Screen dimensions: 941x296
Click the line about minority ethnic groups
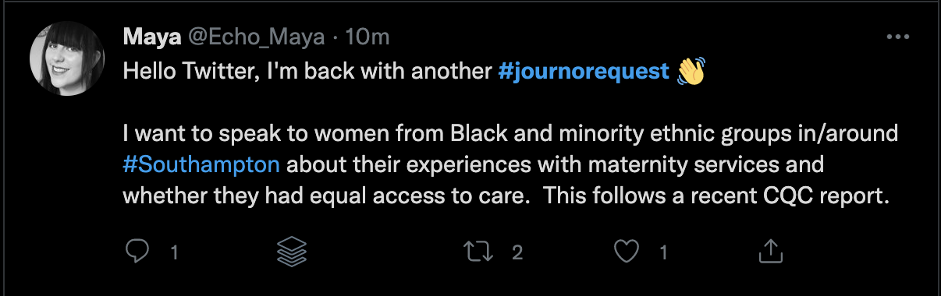[511, 134]
